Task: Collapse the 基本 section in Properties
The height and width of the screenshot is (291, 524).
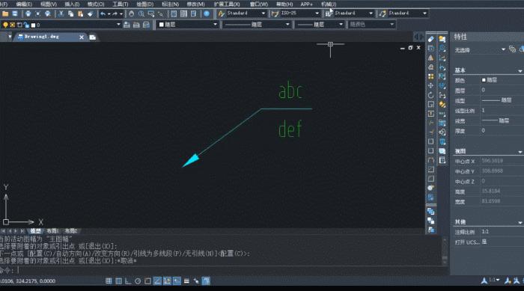Action: [520, 71]
